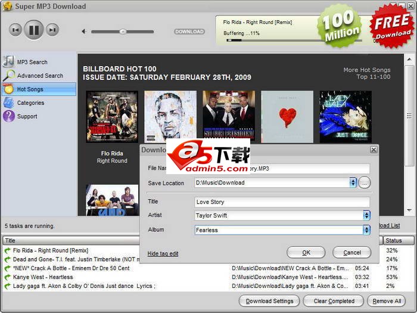417x313 pixels.
Task: Click the Support question mark icon
Action: tap(9, 116)
